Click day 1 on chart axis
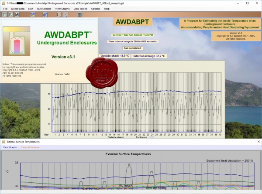The height and width of the screenshot is (194, 262). 55,134
